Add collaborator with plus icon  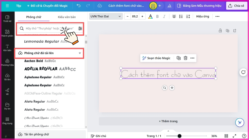(160, 6)
